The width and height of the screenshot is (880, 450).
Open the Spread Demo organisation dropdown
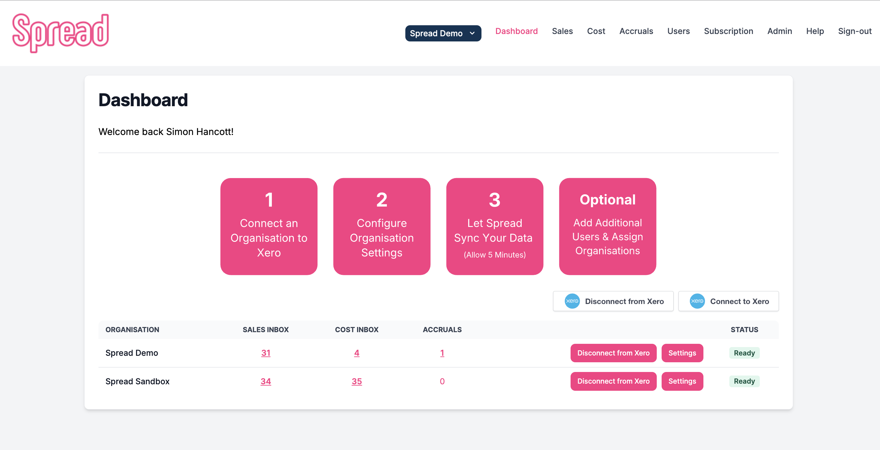coord(443,33)
